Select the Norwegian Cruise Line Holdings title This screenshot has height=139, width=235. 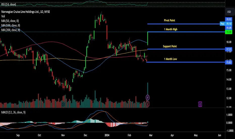click(26, 12)
